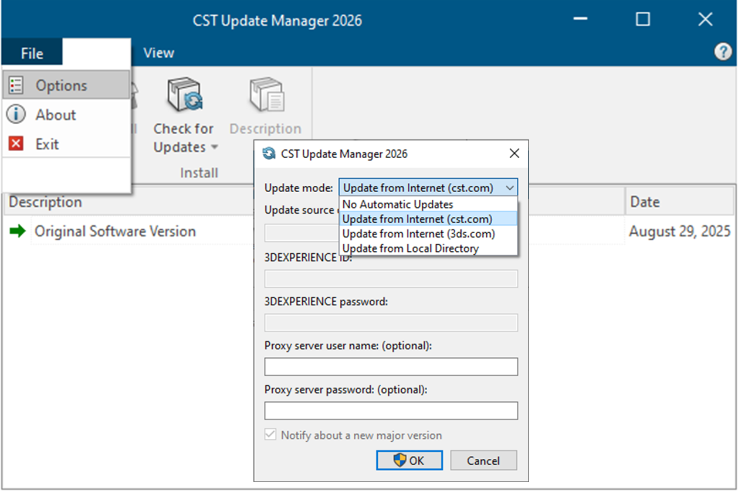Click the File menu tab
The width and height of the screenshot is (738, 491).
[32, 53]
